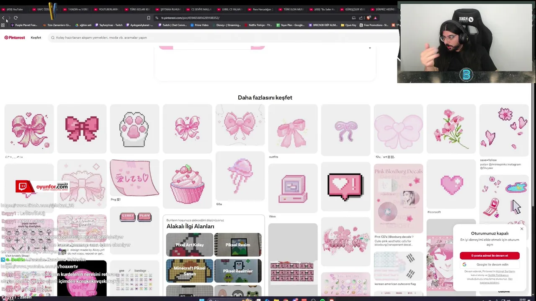Open the pink retro computer pin labeled Woo
The image size is (536, 301).
pos(293,188)
